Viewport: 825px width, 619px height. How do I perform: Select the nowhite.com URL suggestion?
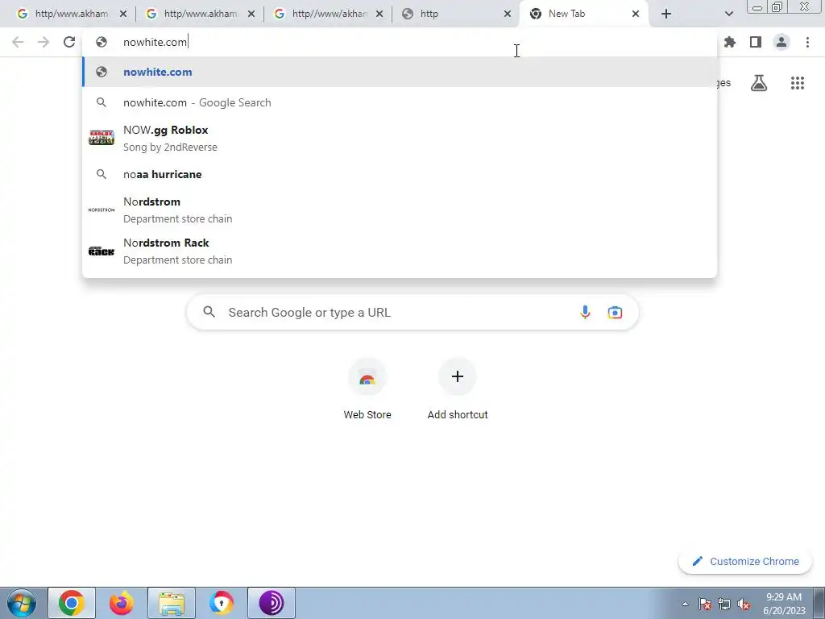point(400,72)
